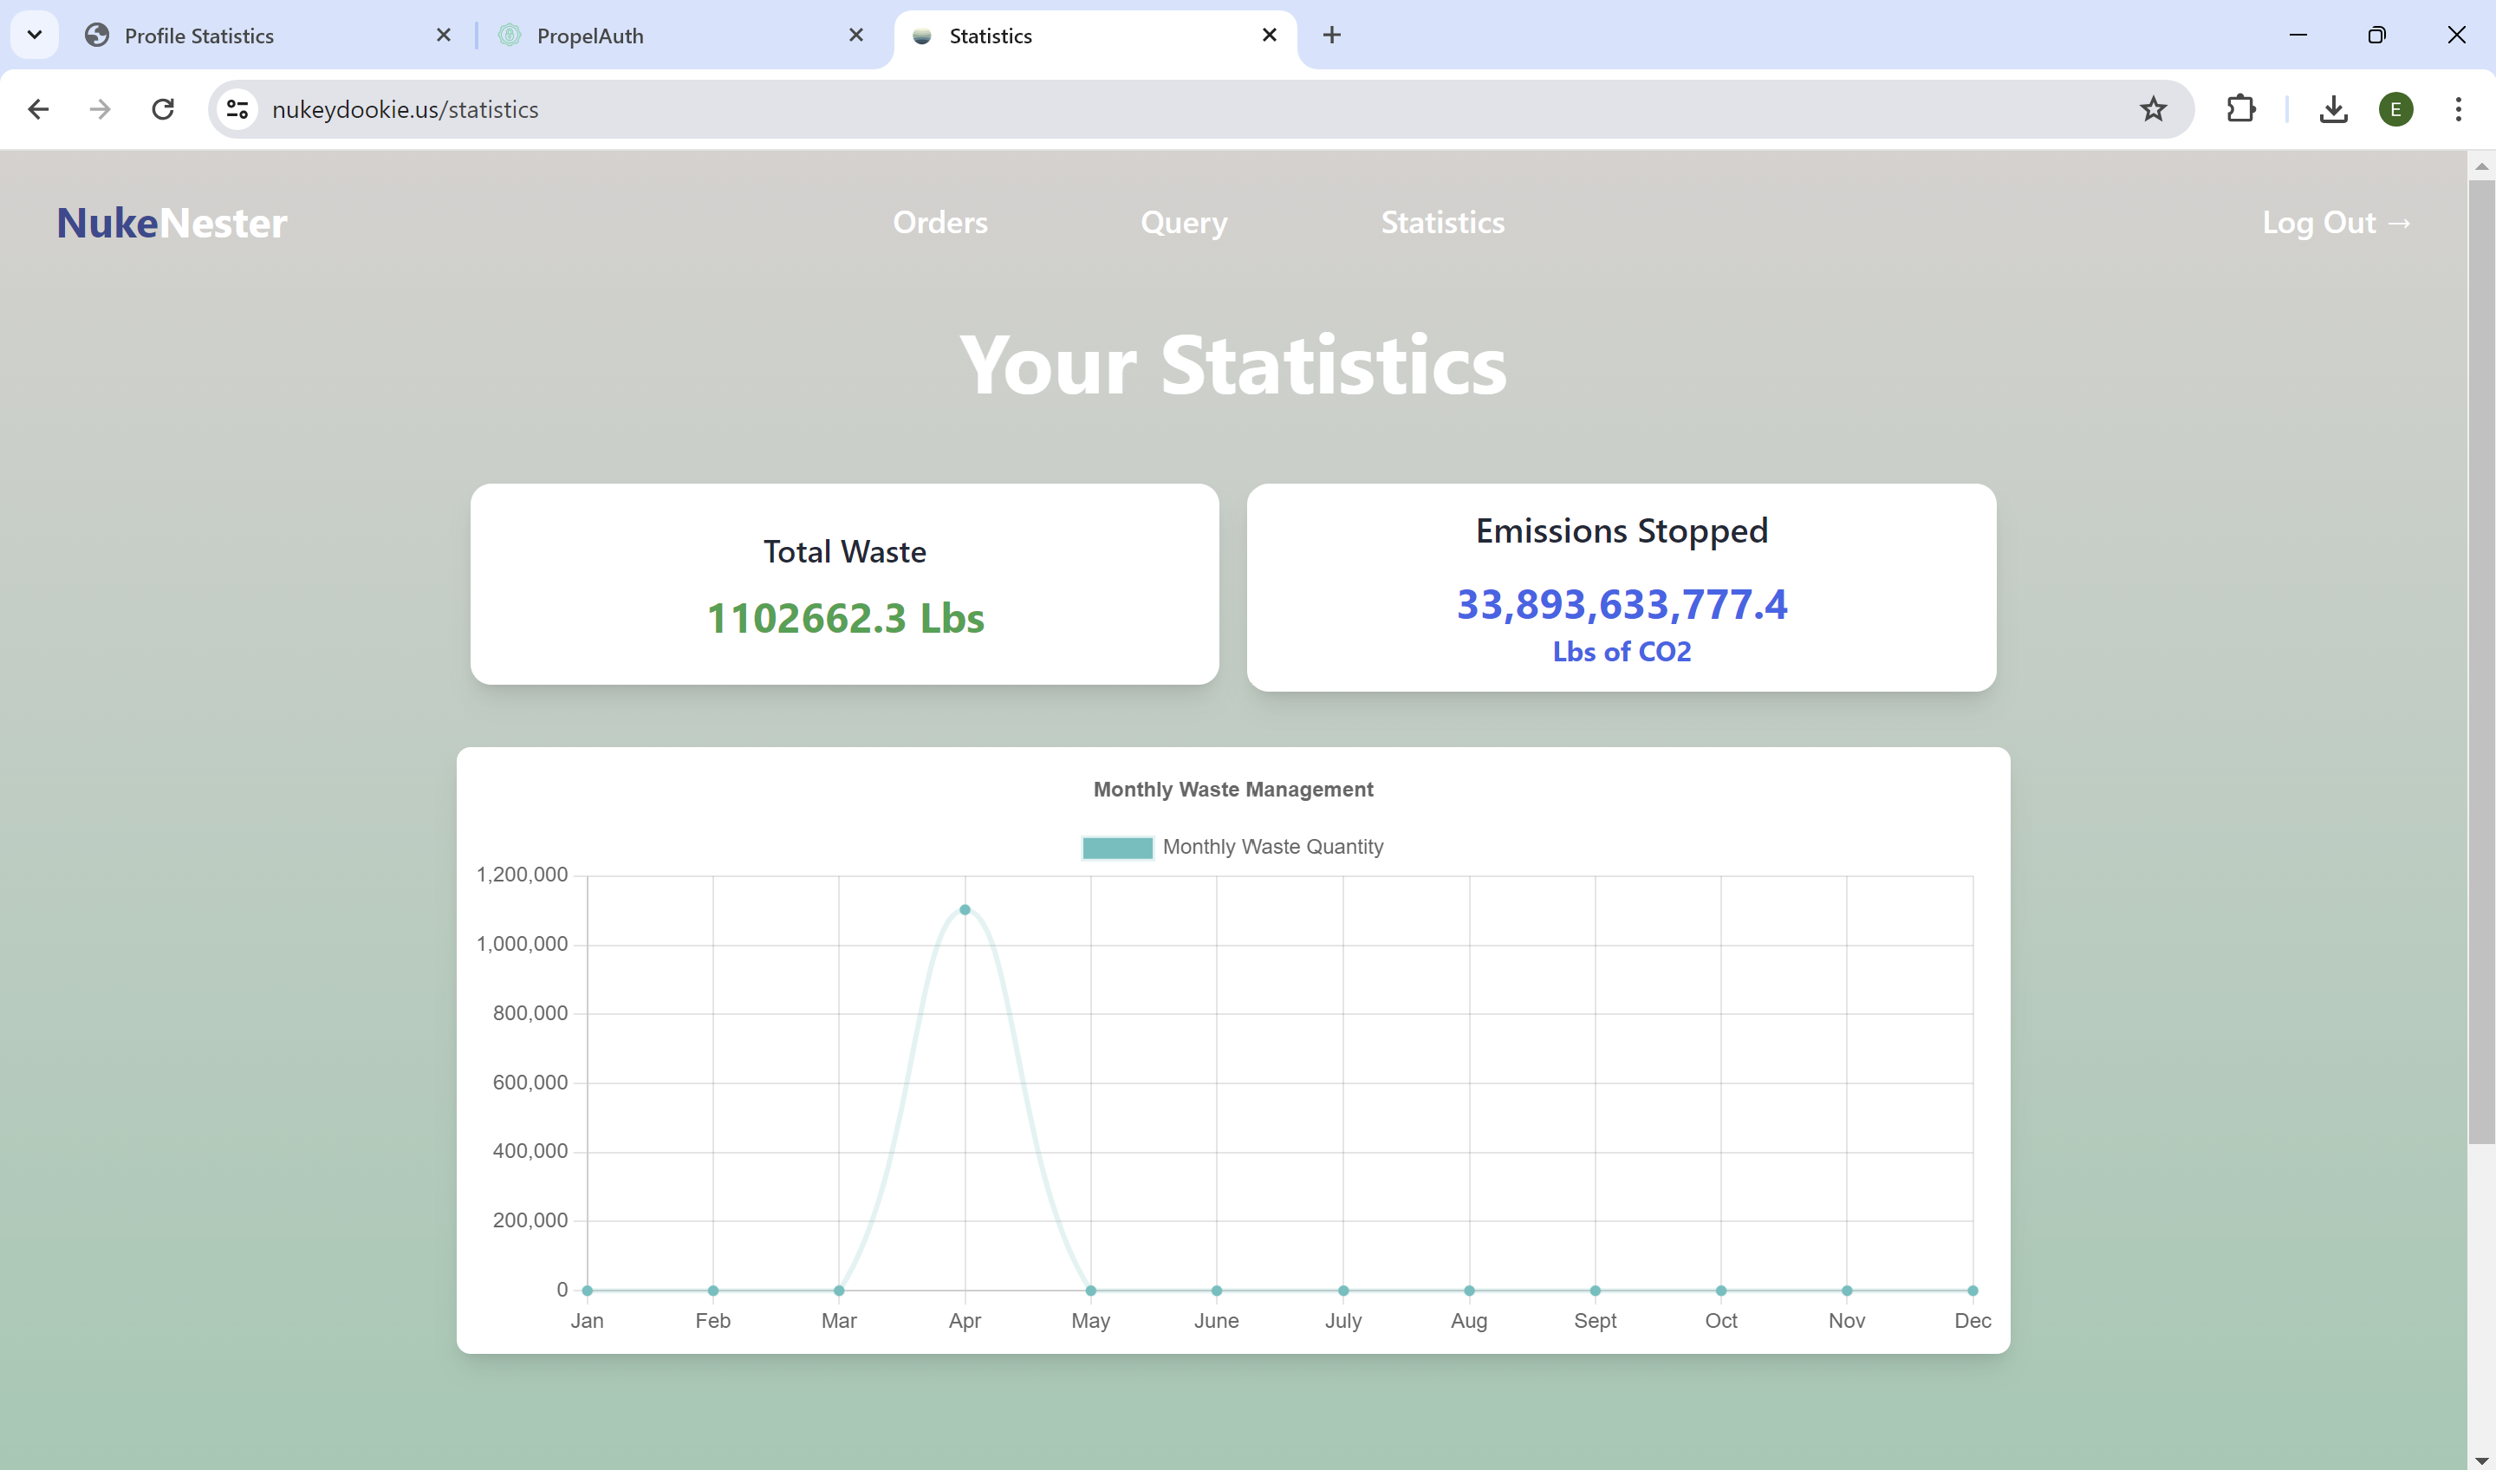The width and height of the screenshot is (2496, 1470).
Task: Open the green E profile avatar
Action: tap(2395, 109)
